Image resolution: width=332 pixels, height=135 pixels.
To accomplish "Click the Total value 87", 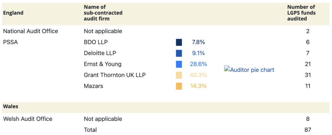I will 308,130.
